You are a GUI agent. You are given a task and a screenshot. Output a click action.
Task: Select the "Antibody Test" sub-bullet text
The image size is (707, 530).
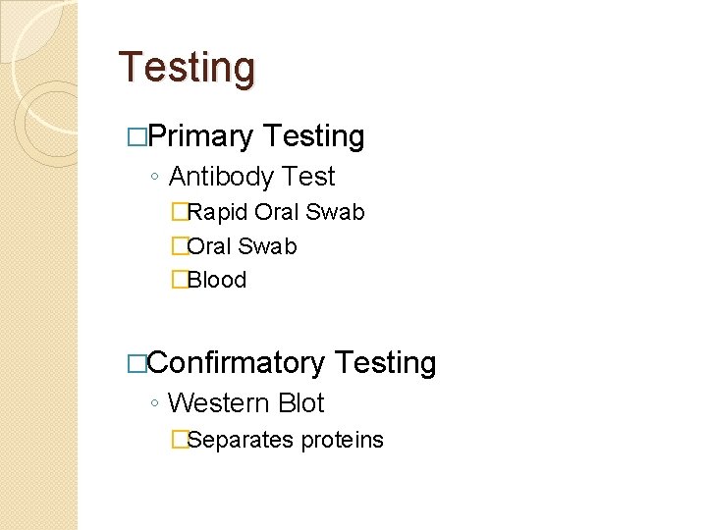(251, 177)
